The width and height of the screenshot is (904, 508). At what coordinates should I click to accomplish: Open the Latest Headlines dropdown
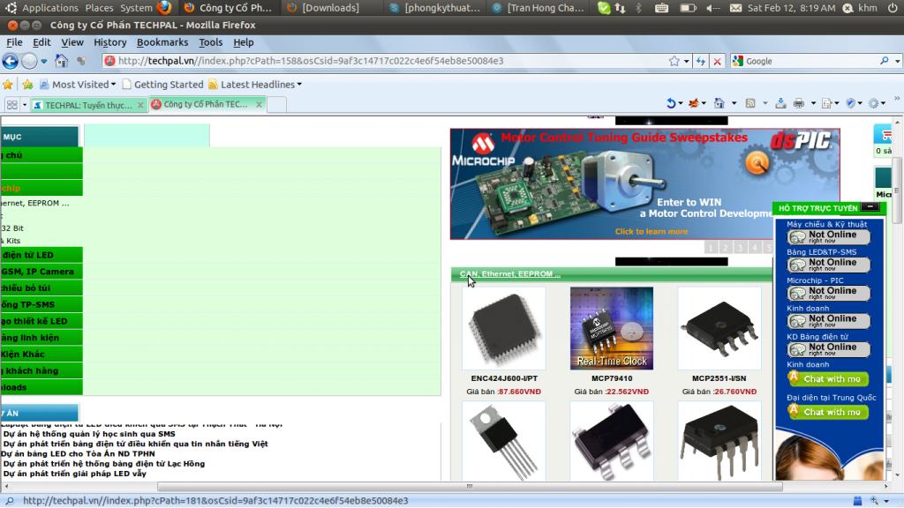coord(255,85)
